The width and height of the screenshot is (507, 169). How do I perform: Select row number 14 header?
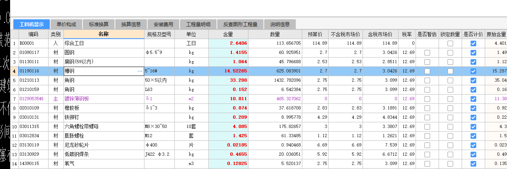point(15,163)
